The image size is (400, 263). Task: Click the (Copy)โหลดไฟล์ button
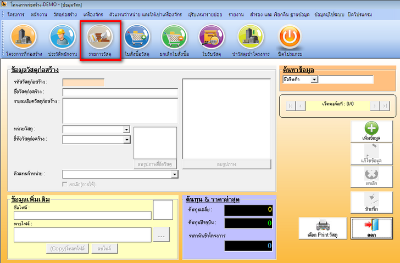[68, 249]
